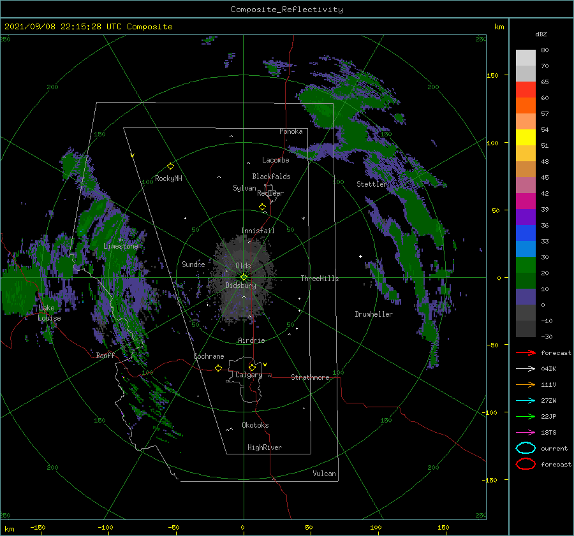Click the RockyMH label
The height and width of the screenshot is (536, 574).
tap(168, 178)
